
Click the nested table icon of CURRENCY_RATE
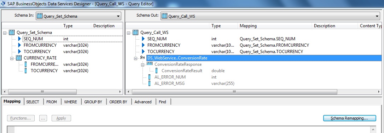19,58
